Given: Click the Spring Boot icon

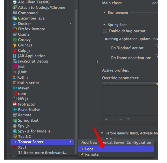Looking at the screenshot, I should coord(15,121).
